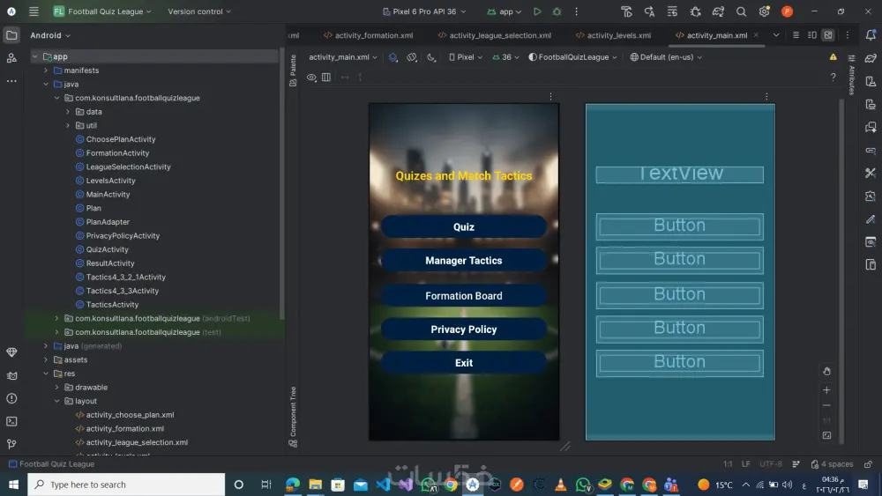882x496 pixels.
Task: Open FootballQuizLeague theme dropdown
Action: pyautogui.click(x=572, y=56)
